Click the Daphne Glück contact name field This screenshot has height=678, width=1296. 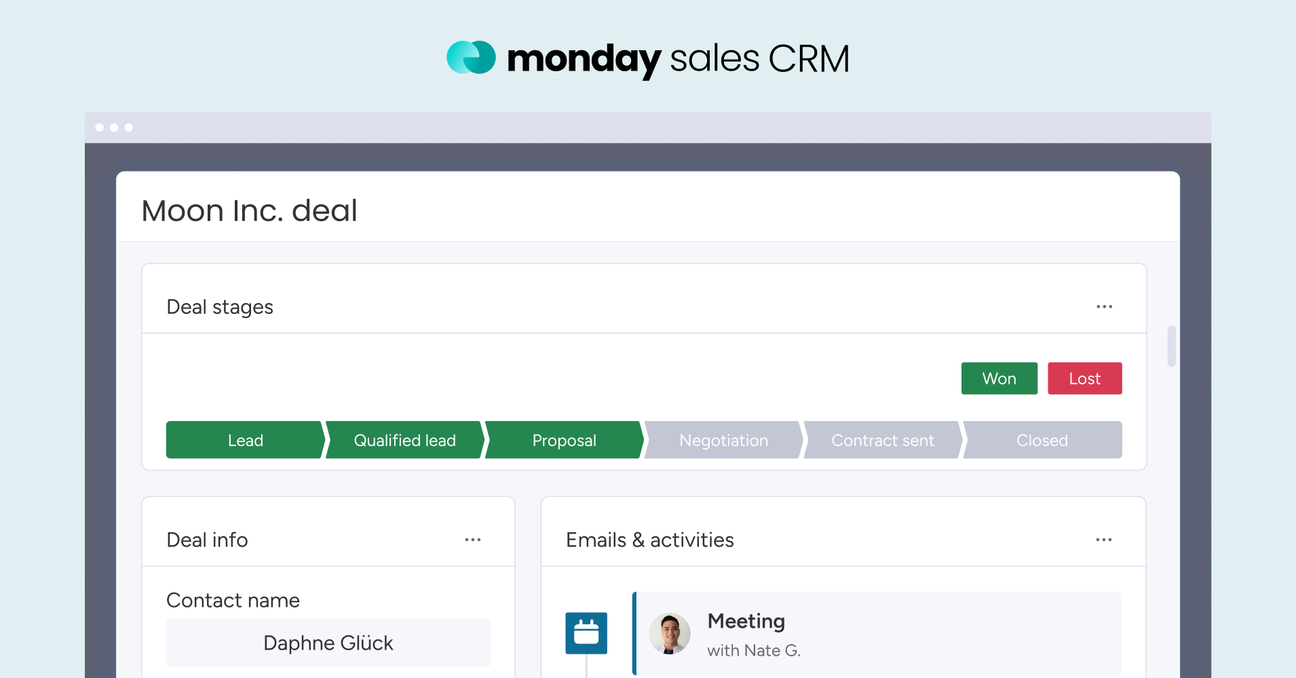tap(328, 643)
